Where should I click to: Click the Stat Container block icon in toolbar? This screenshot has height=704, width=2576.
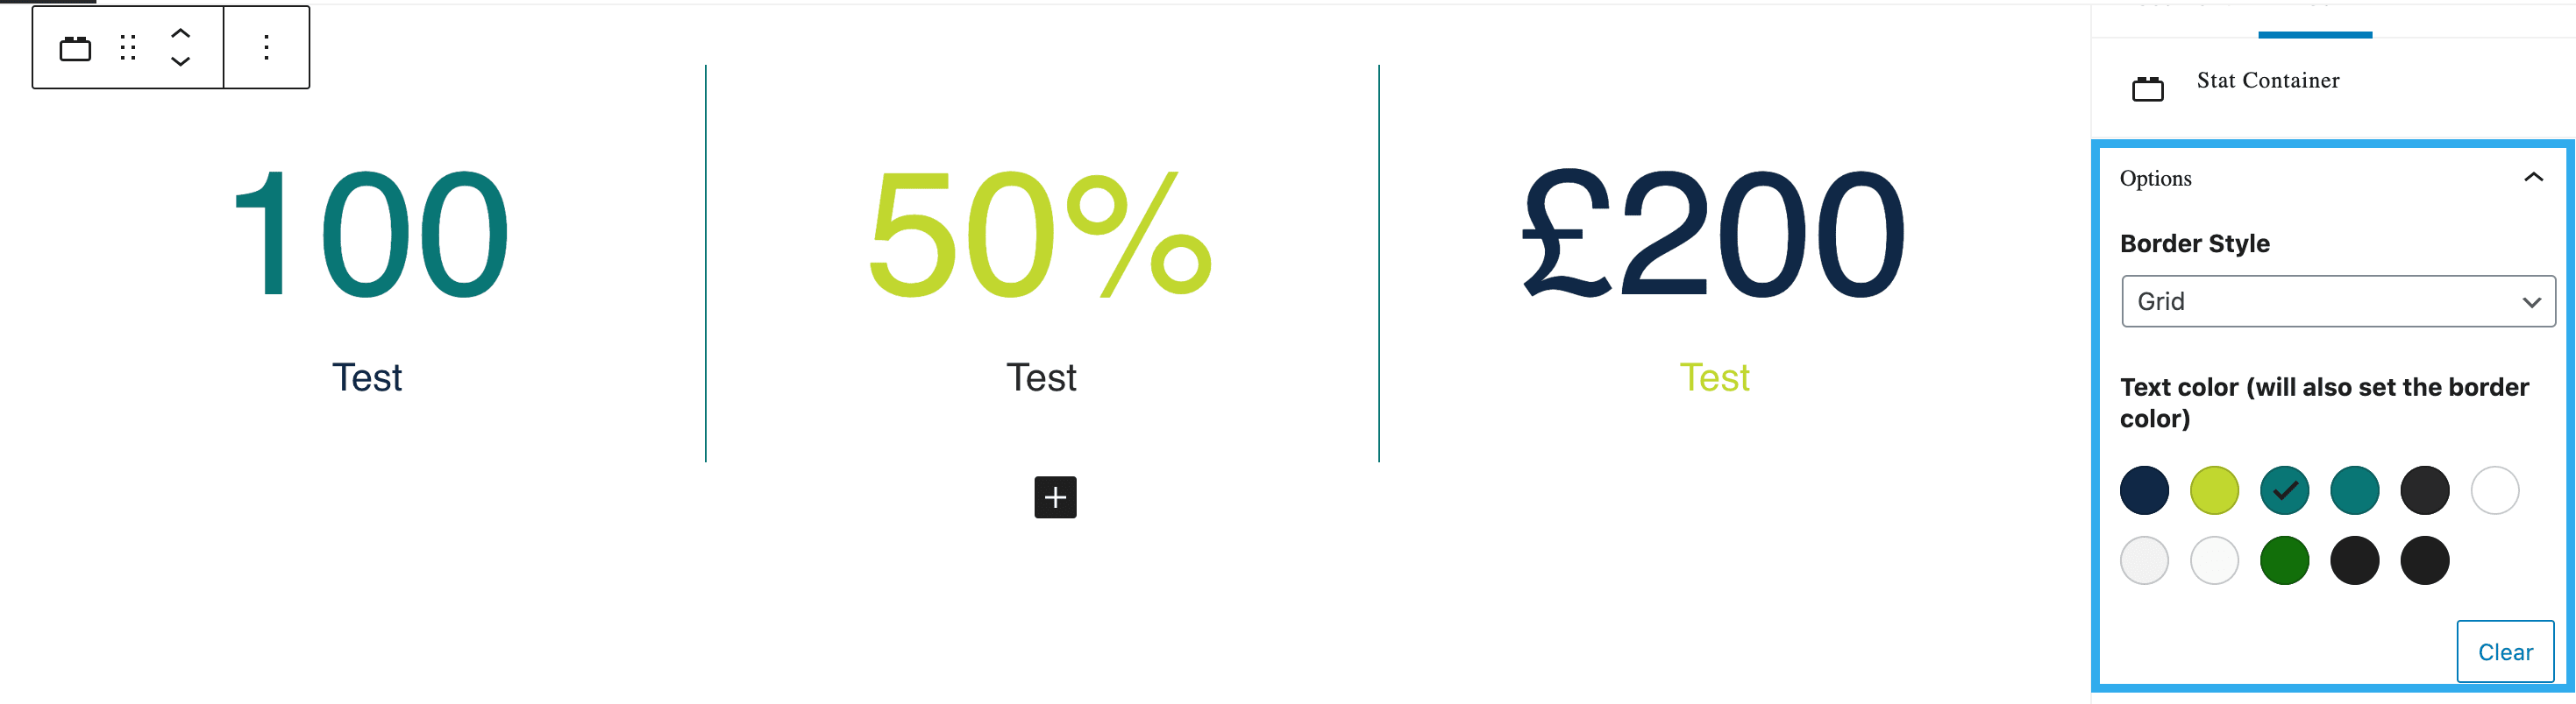coord(75,48)
